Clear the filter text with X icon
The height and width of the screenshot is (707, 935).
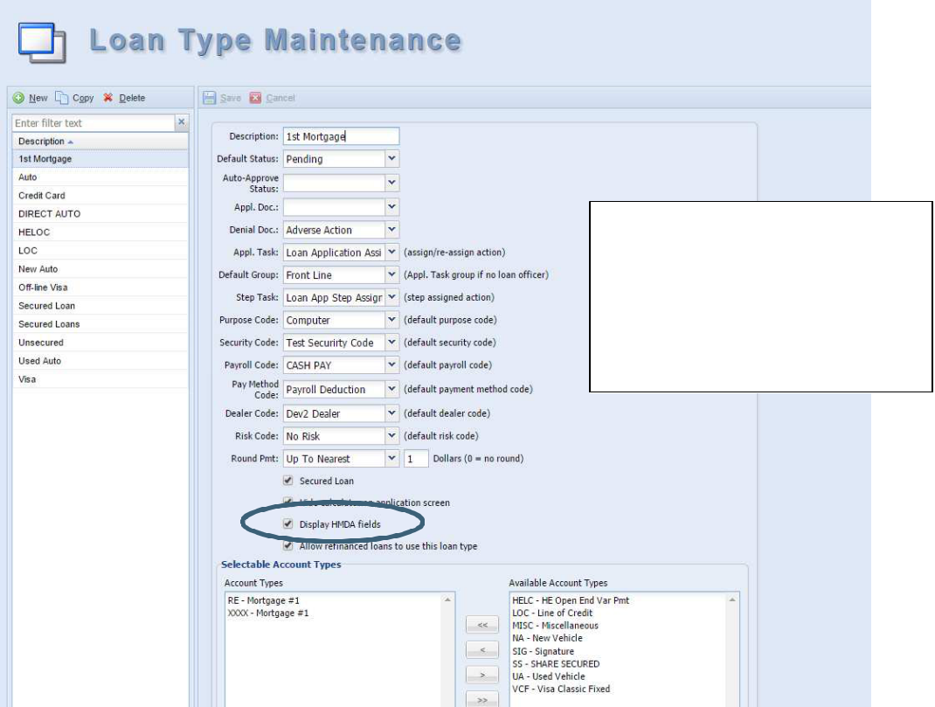tap(181, 122)
